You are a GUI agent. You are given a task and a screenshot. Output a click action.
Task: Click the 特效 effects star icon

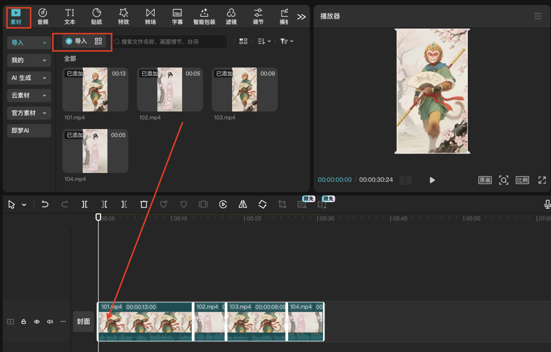pos(123,16)
